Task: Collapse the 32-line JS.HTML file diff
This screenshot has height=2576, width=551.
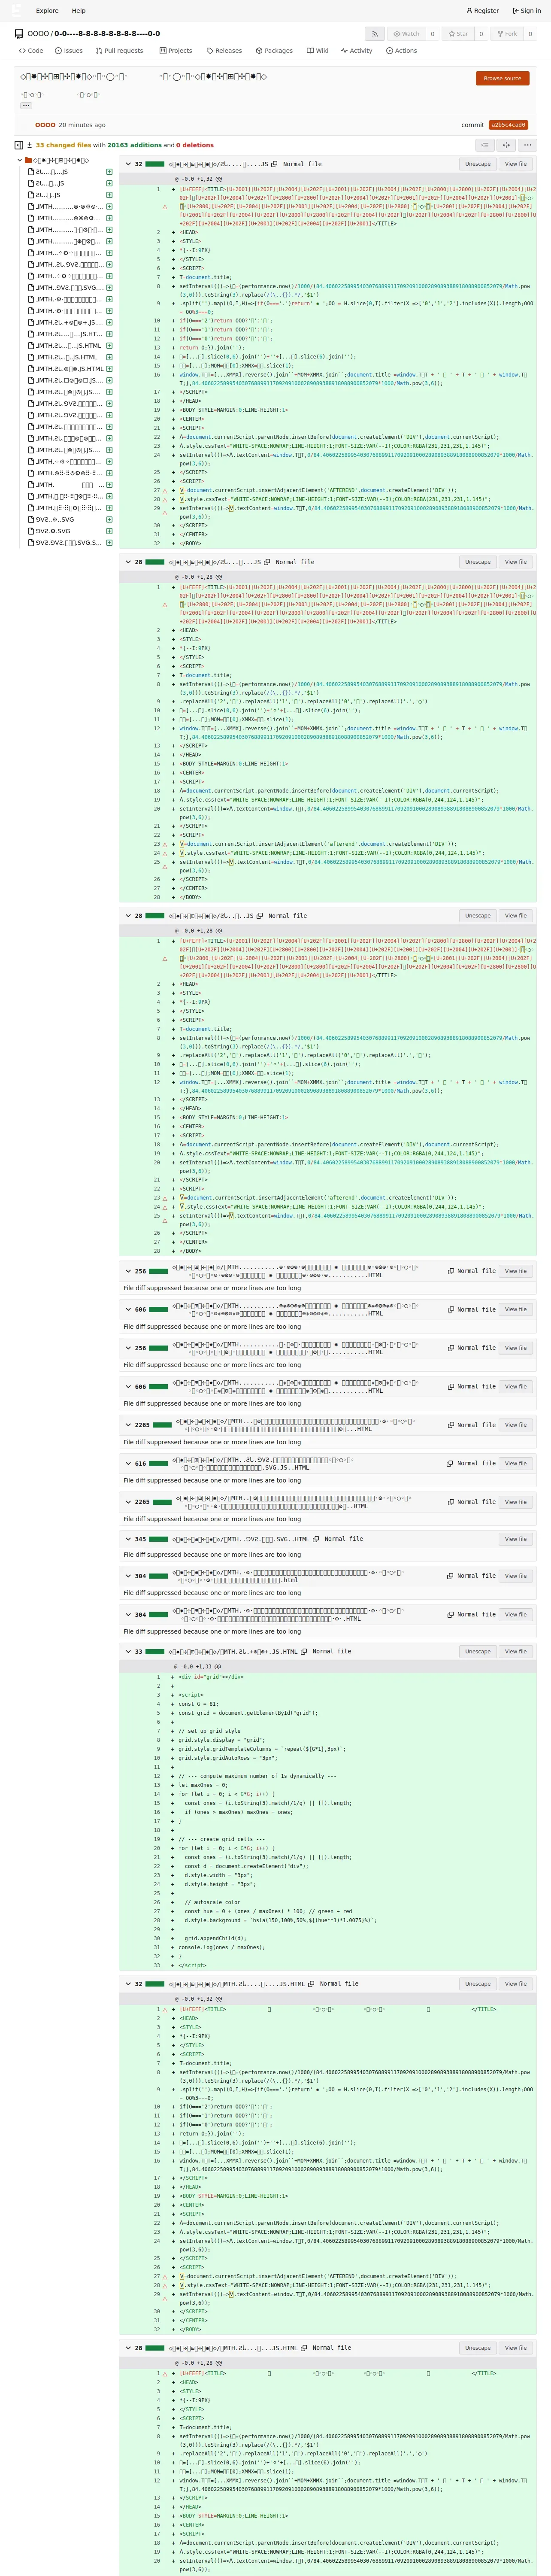Action: tap(128, 1984)
